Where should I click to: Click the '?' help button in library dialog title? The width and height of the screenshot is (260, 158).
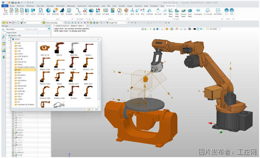pos(92,39)
